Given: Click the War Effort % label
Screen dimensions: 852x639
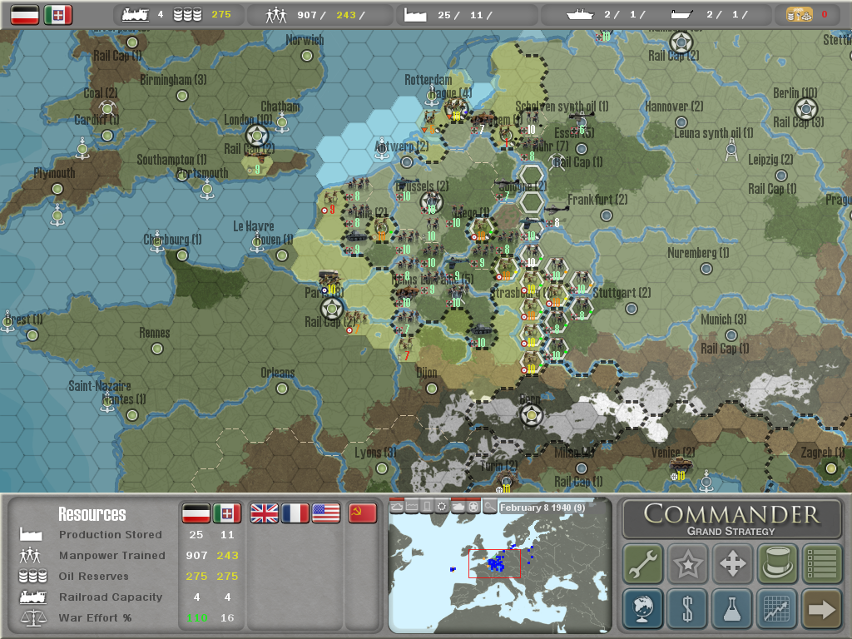Looking at the screenshot, I should [x=95, y=618].
